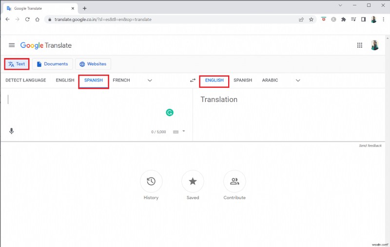Set source language to Spanish
390x247 pixels.
[94, 81]
